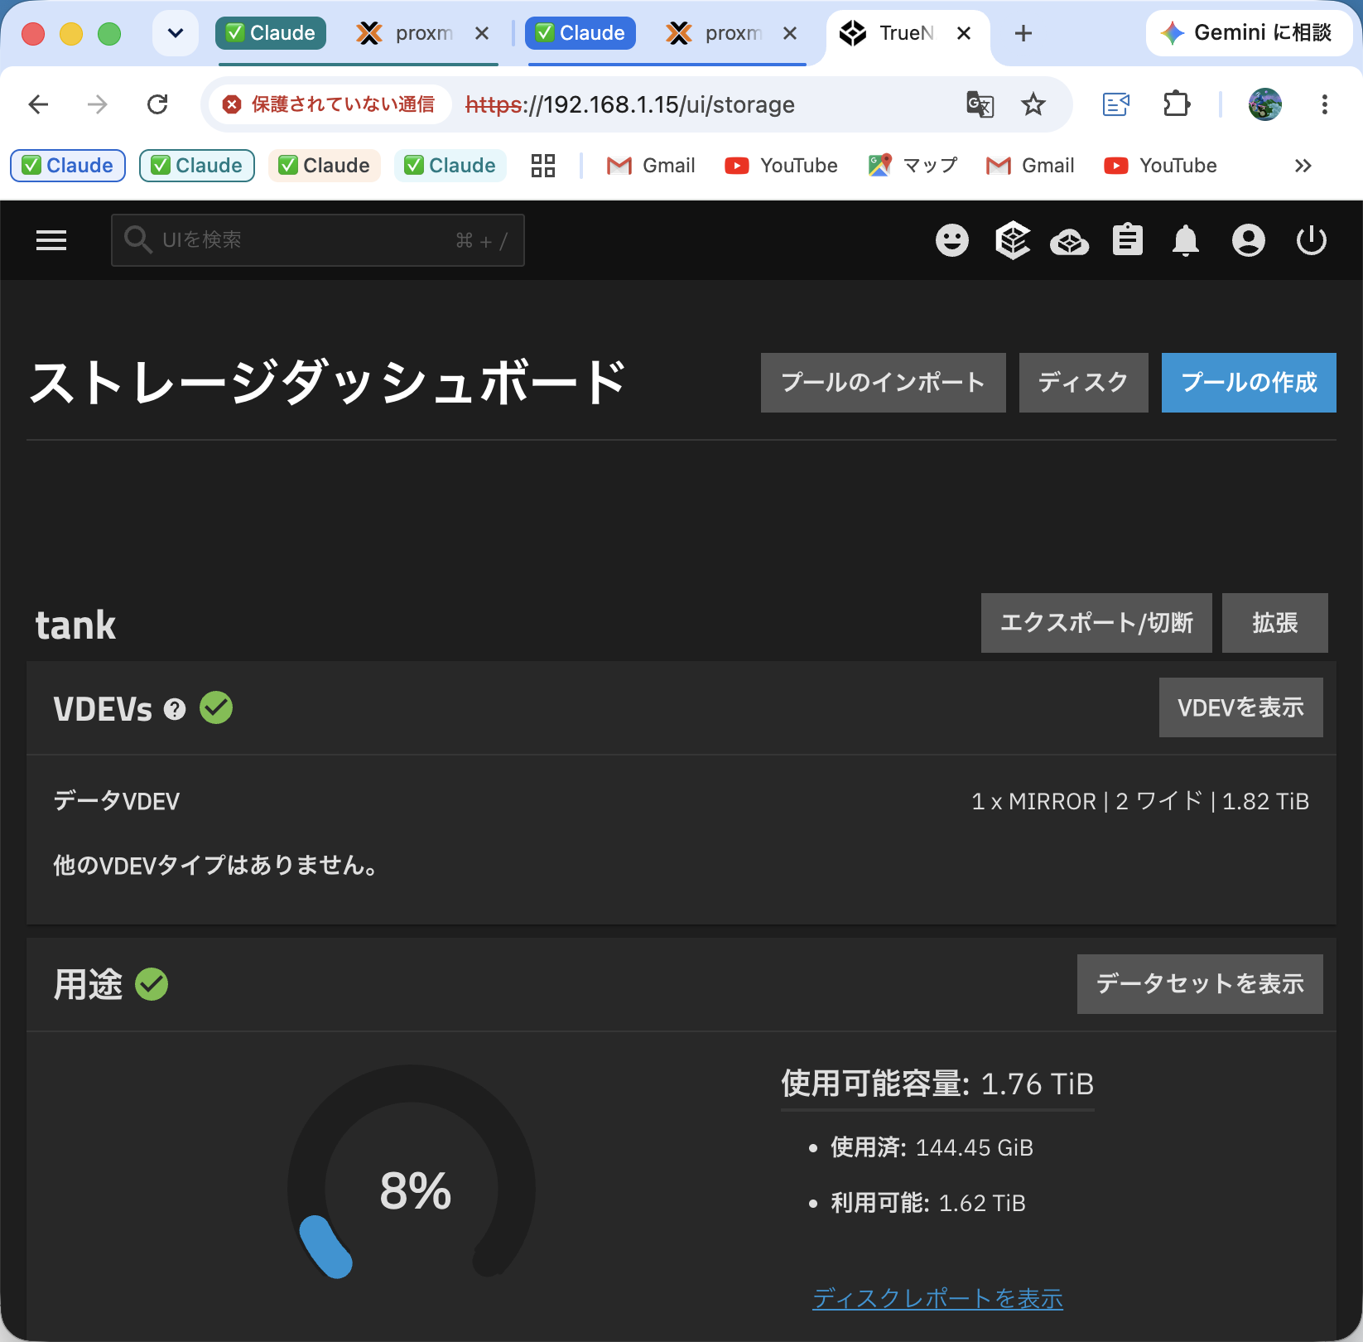Open the alerts bell icon

click(x=1186, y=240)
